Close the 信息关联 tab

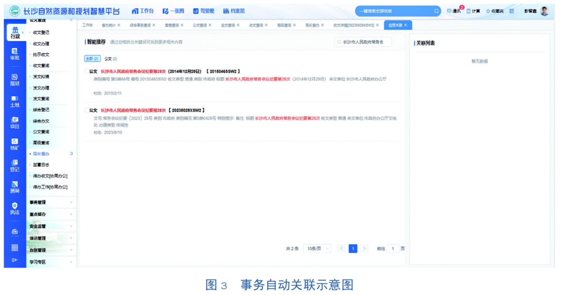[406, 25]
